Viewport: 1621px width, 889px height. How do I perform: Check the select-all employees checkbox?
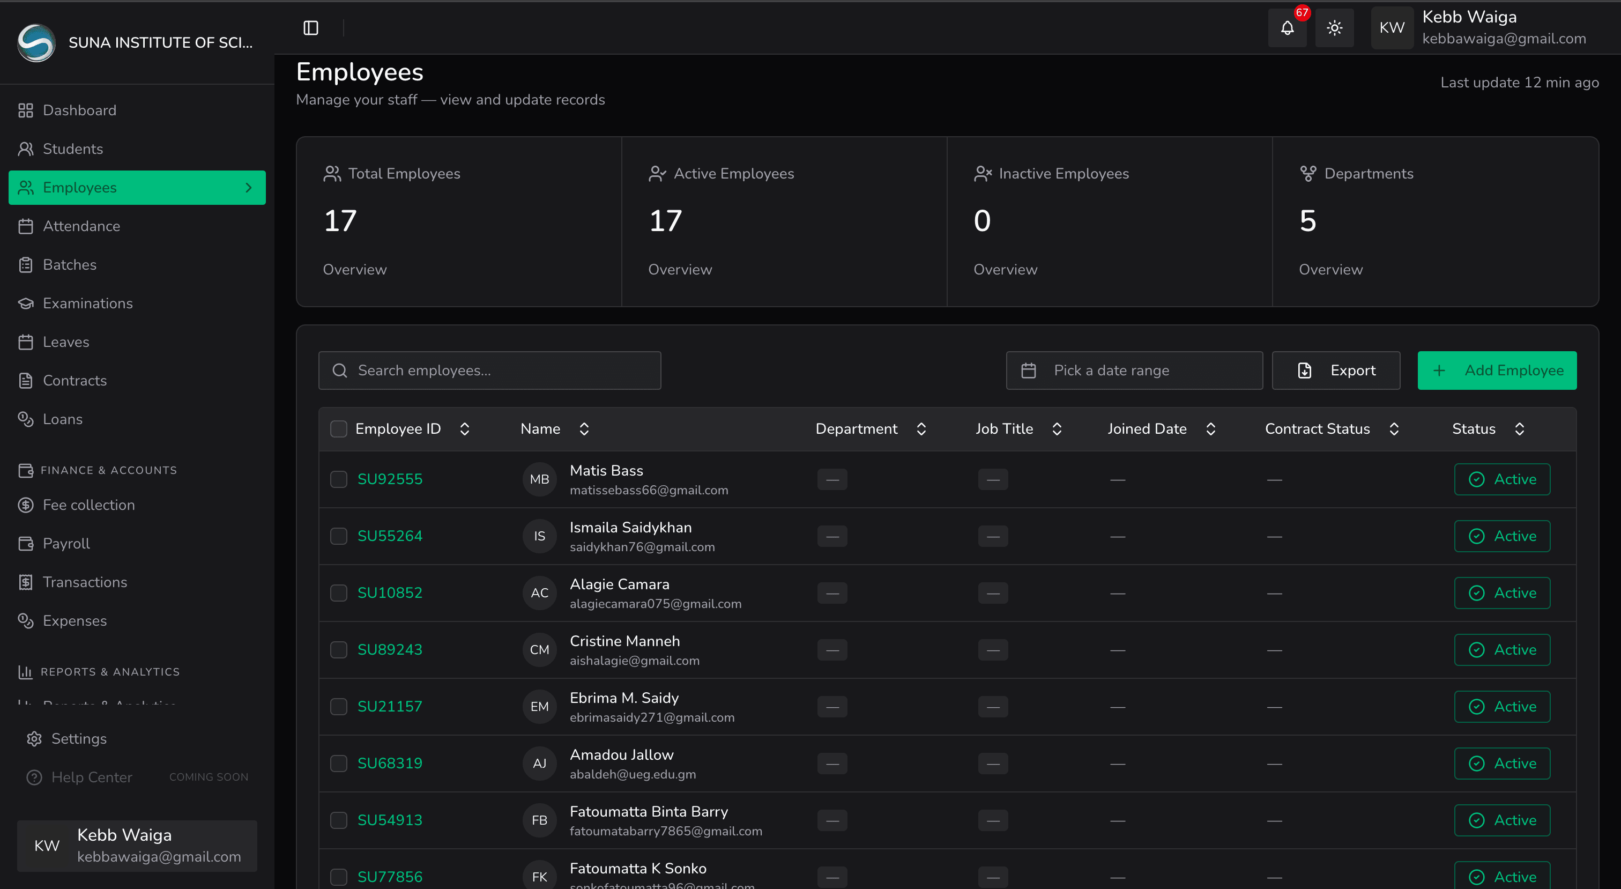click(x=339, y=429)
